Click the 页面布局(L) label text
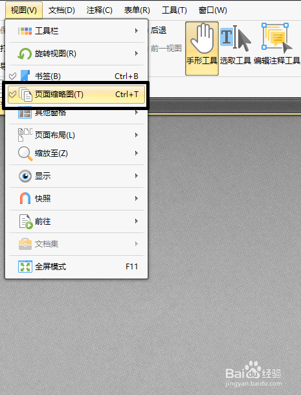Screen dimensions: 301x395 (54, 135)
